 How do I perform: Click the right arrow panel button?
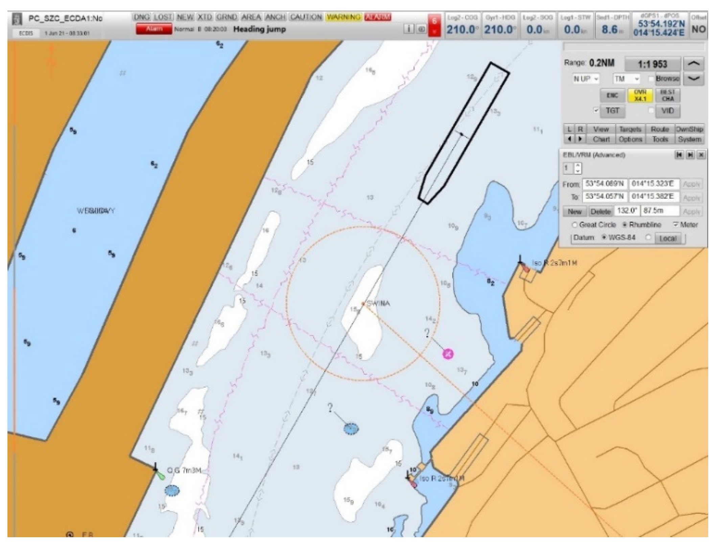point(580,139)
